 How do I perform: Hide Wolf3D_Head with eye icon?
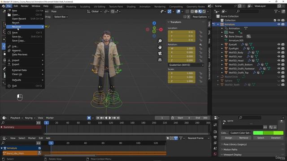click(x=279, y=60)
